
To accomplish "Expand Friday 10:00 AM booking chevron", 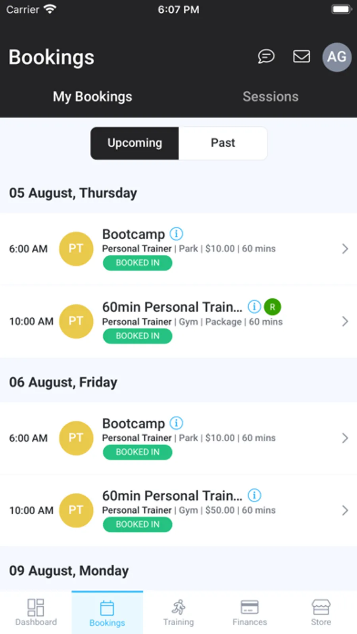I will (x=345, y=510).
